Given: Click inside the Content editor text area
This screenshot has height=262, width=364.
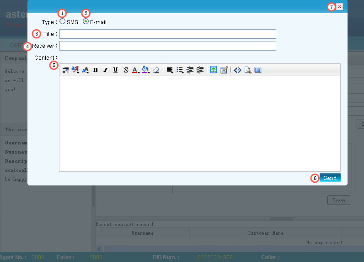Looking at the screenshot, I should tap(200, 124).
